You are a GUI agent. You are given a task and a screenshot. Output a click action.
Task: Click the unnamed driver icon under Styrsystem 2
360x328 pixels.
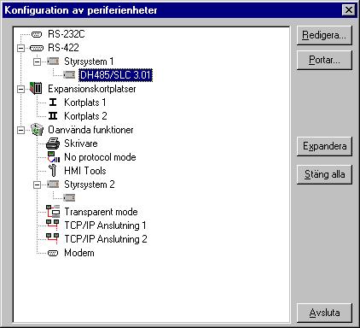pyautogui.click(x=69, y=197)
